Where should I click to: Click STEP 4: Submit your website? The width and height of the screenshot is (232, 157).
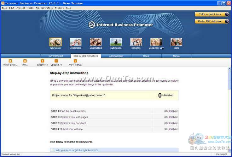pos(67,129)
